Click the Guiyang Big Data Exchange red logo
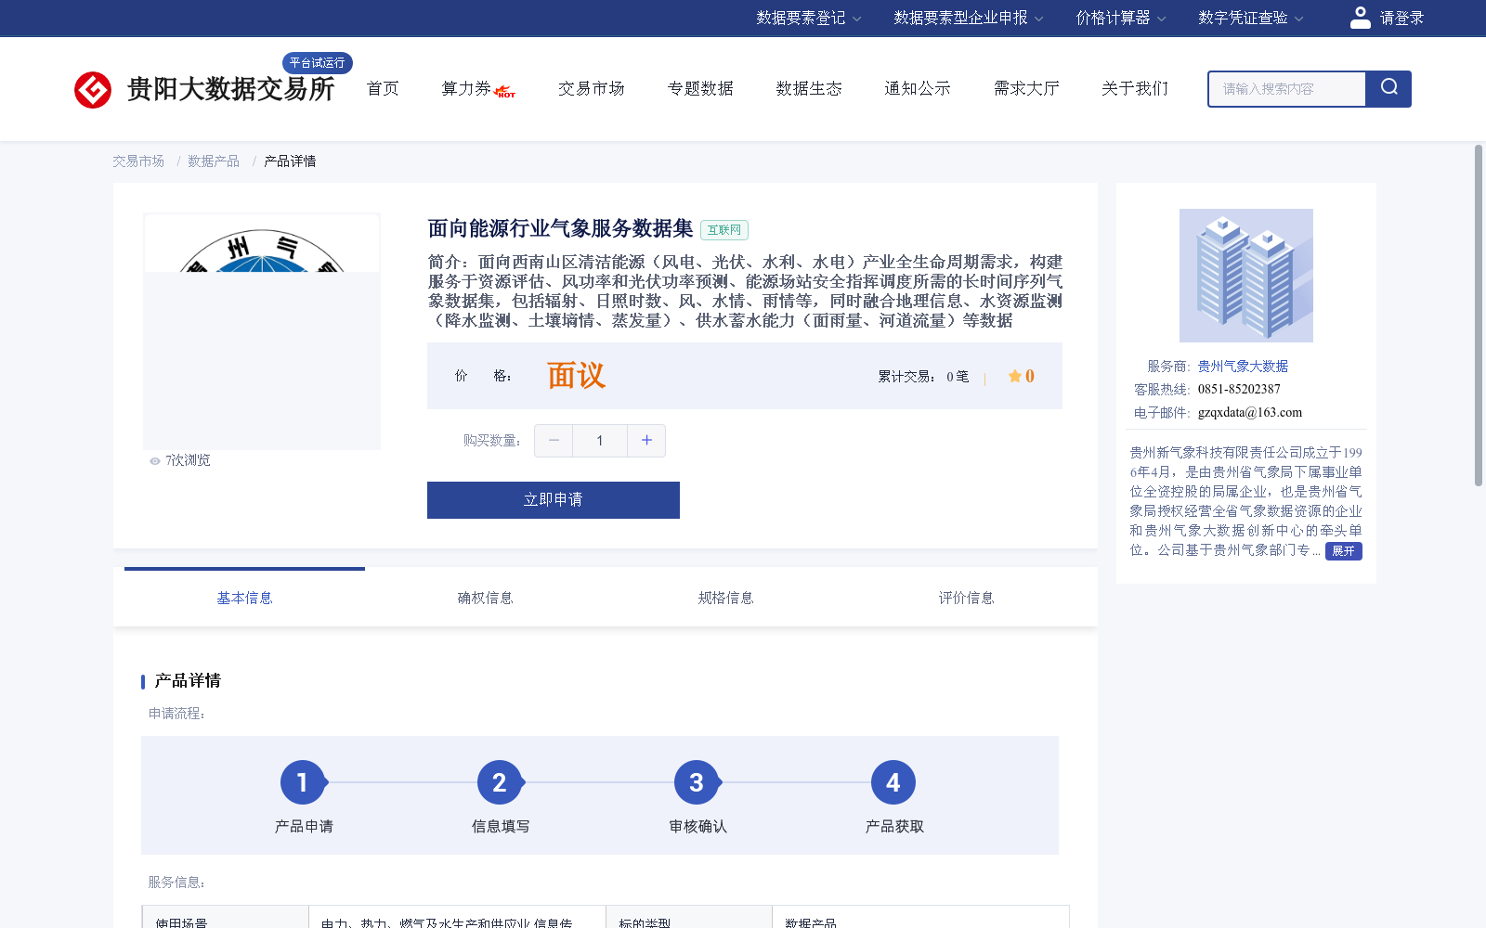Image resolution: width=1486 pixels, height=928 pixels. coord(93,90)
